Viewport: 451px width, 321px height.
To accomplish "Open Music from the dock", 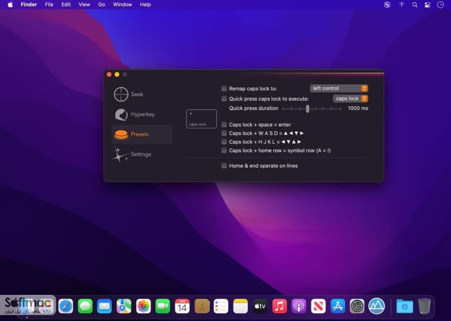I will 280,306.
